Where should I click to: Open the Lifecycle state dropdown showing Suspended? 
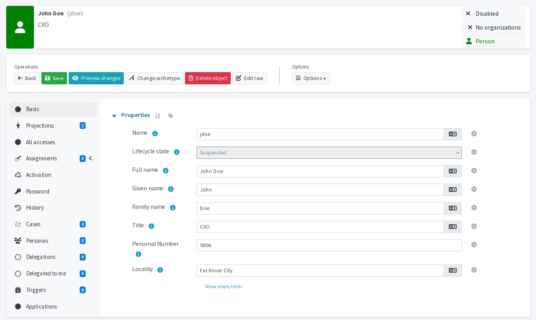coord(329,153)
